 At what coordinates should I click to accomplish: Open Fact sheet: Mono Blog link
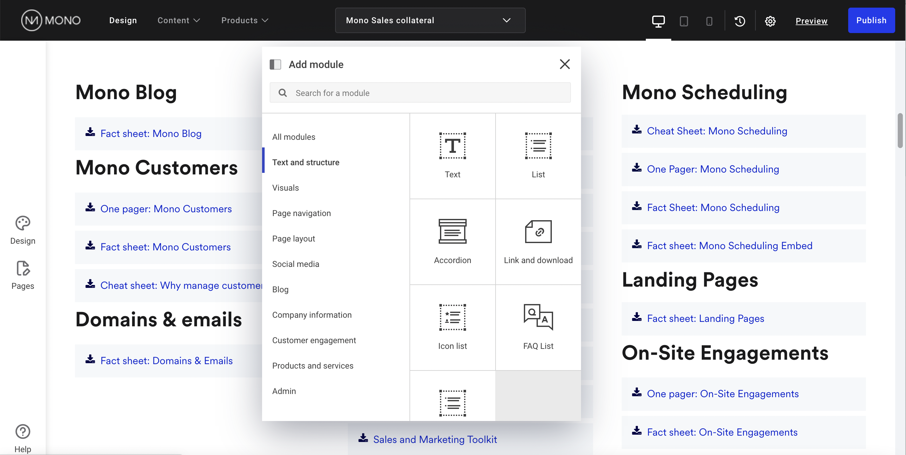[151, 133]
